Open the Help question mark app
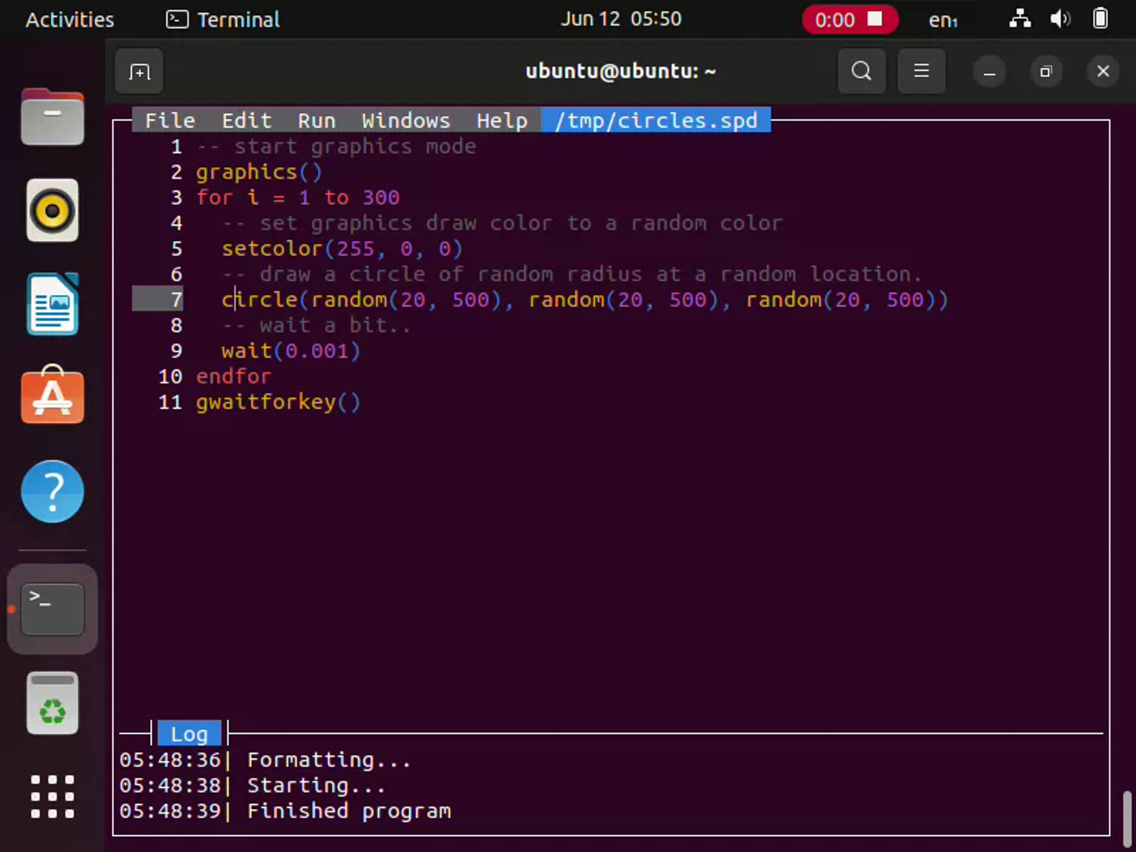This screenshot has width=1136, height=852. coord(53,491)
